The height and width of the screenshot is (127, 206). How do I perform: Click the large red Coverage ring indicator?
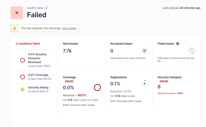click(97, 88)
